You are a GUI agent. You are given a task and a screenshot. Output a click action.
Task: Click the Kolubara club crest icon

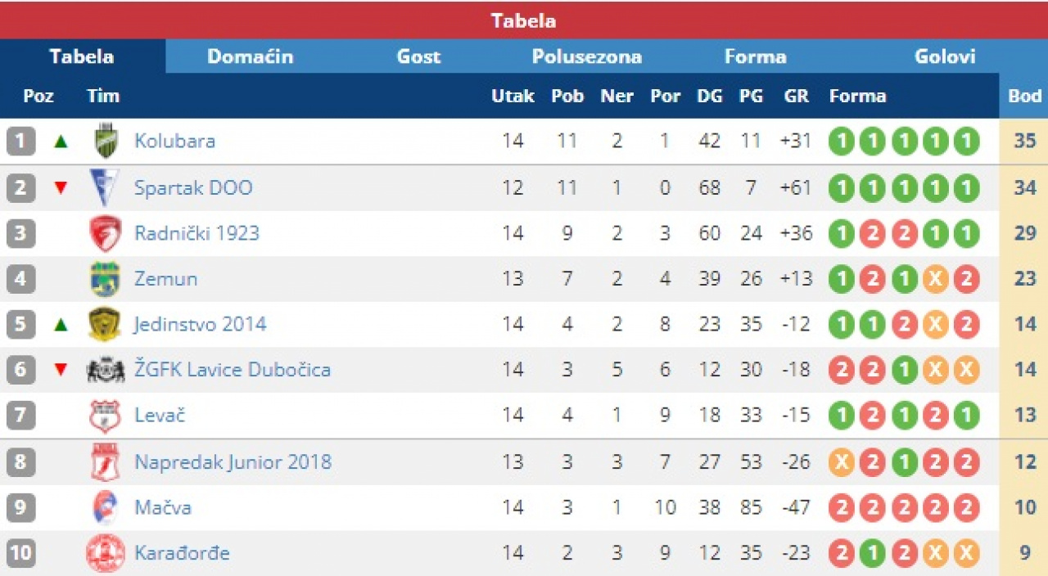click(x=105, y=141)
